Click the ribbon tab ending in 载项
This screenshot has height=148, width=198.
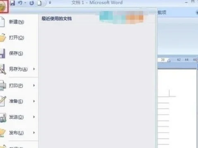(x=162, y=12)
